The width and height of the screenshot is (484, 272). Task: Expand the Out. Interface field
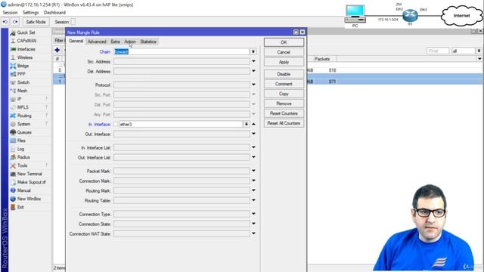pos(253,134)
